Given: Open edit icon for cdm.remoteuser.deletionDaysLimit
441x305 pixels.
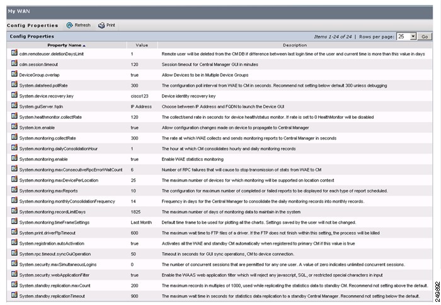Looking at the screenshot, I should pos(14,53).
